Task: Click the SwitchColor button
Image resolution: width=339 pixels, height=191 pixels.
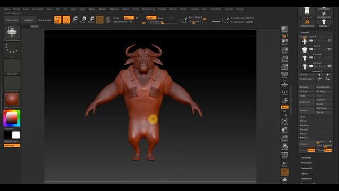Action: (12, 142)
